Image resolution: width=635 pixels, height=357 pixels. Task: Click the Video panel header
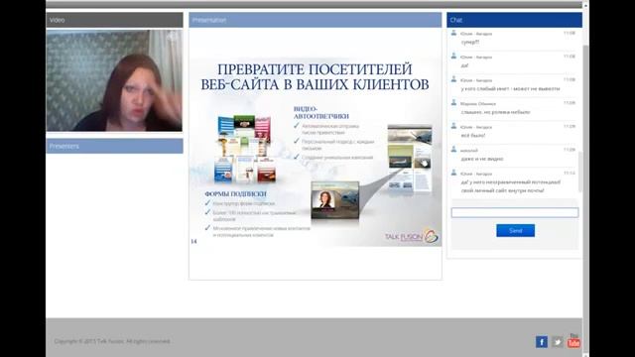114,20
